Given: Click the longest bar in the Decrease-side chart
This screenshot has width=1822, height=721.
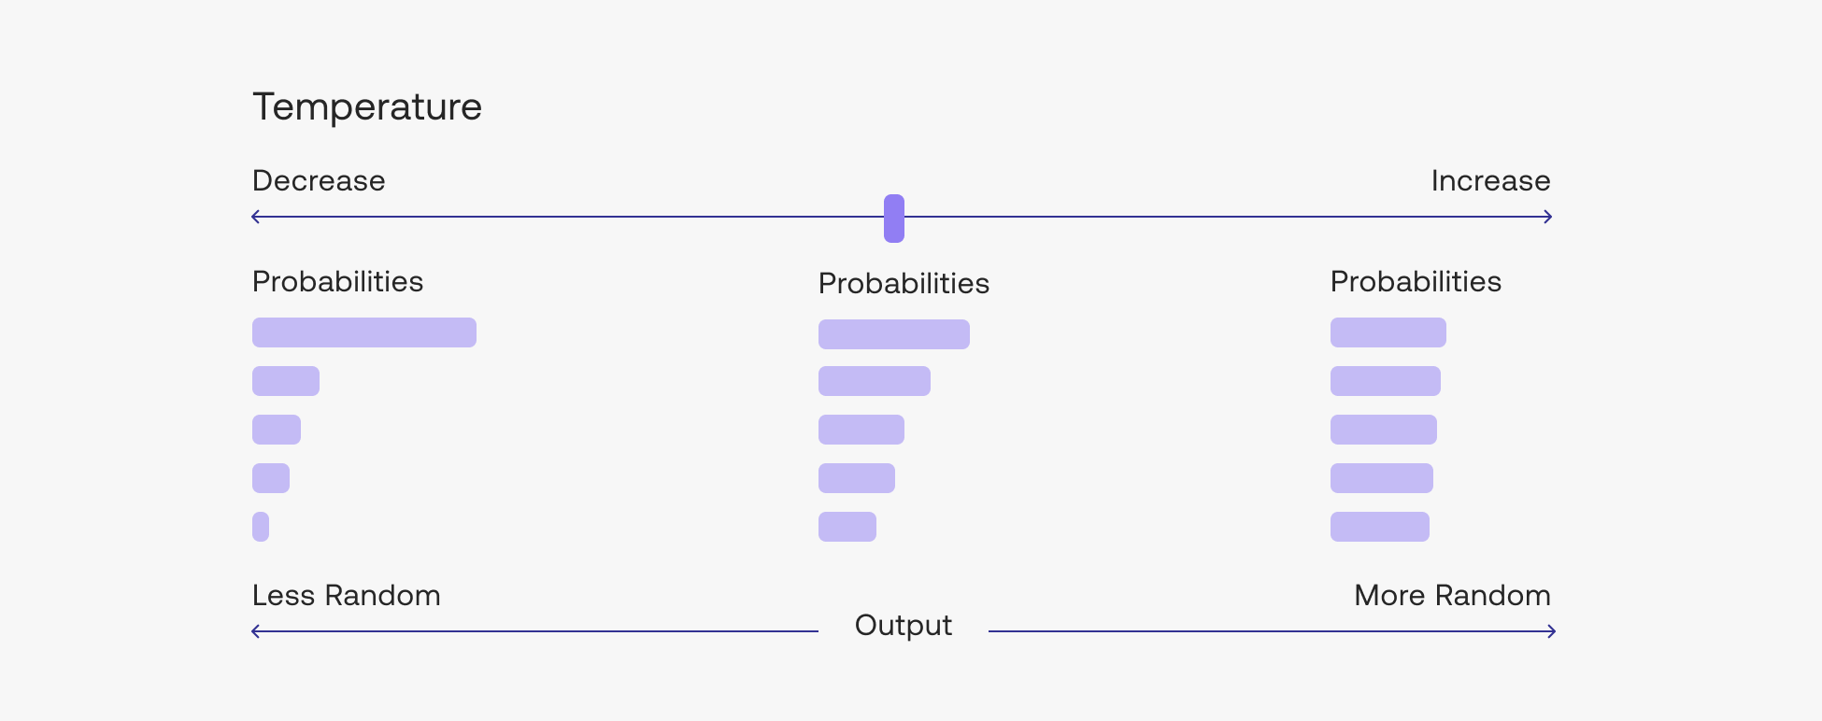Looking at the screenshot, I should click(364, 332).
